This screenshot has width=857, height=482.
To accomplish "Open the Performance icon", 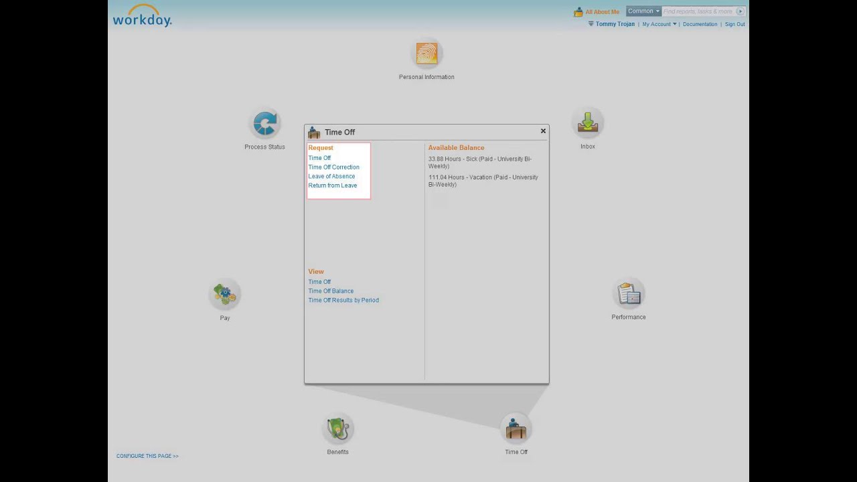I will pos(629,294).
